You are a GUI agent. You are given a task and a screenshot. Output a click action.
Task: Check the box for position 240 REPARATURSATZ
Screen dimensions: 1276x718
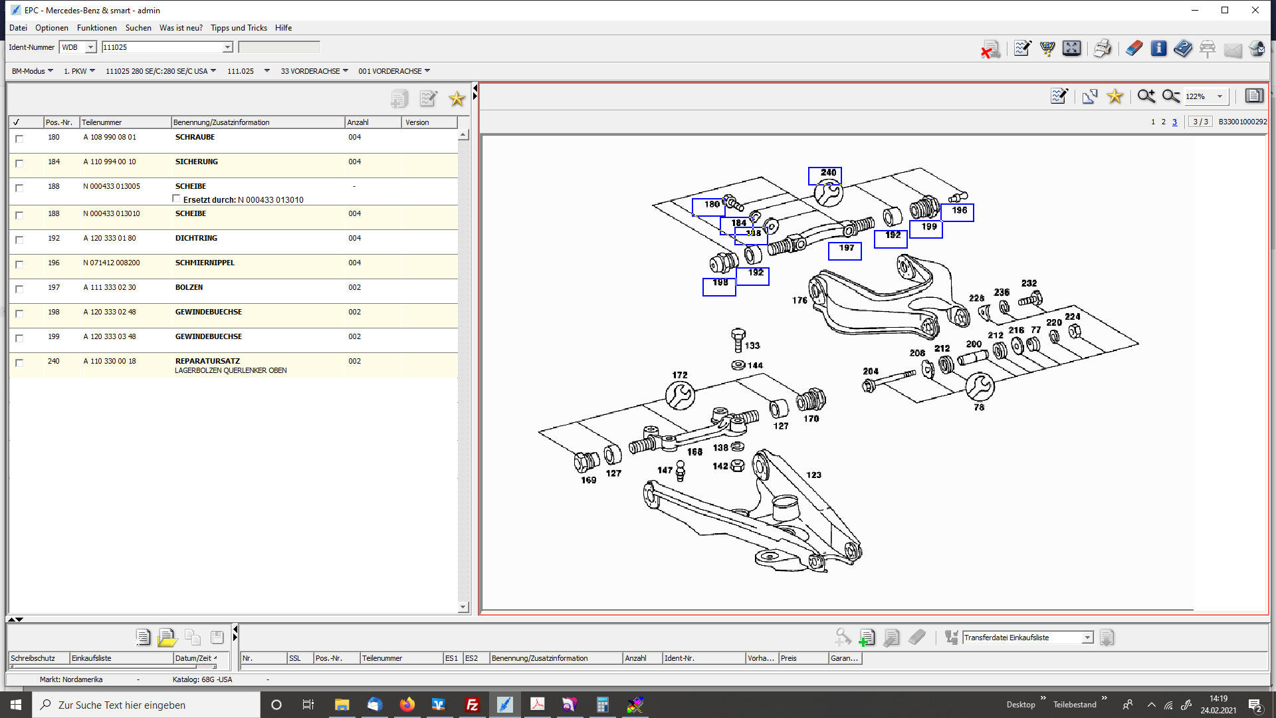[x=19, y=362]
